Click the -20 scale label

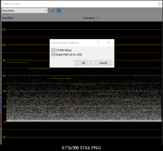click(x=4, y=137)
